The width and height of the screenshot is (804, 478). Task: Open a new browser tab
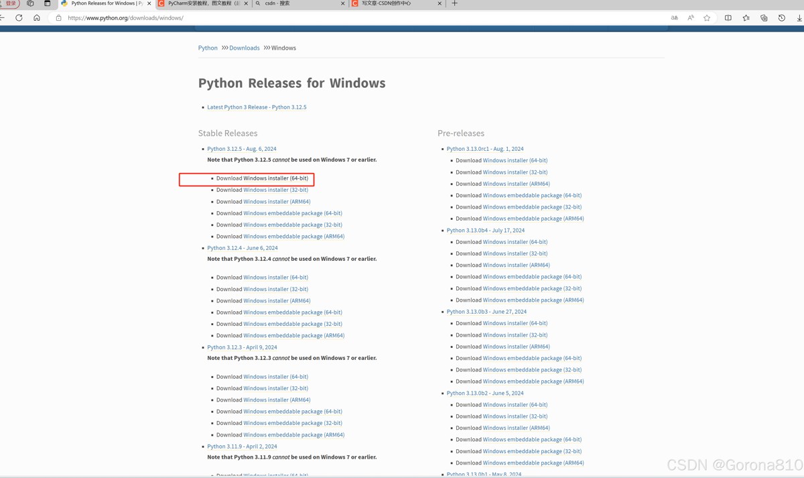pos(454,3)
